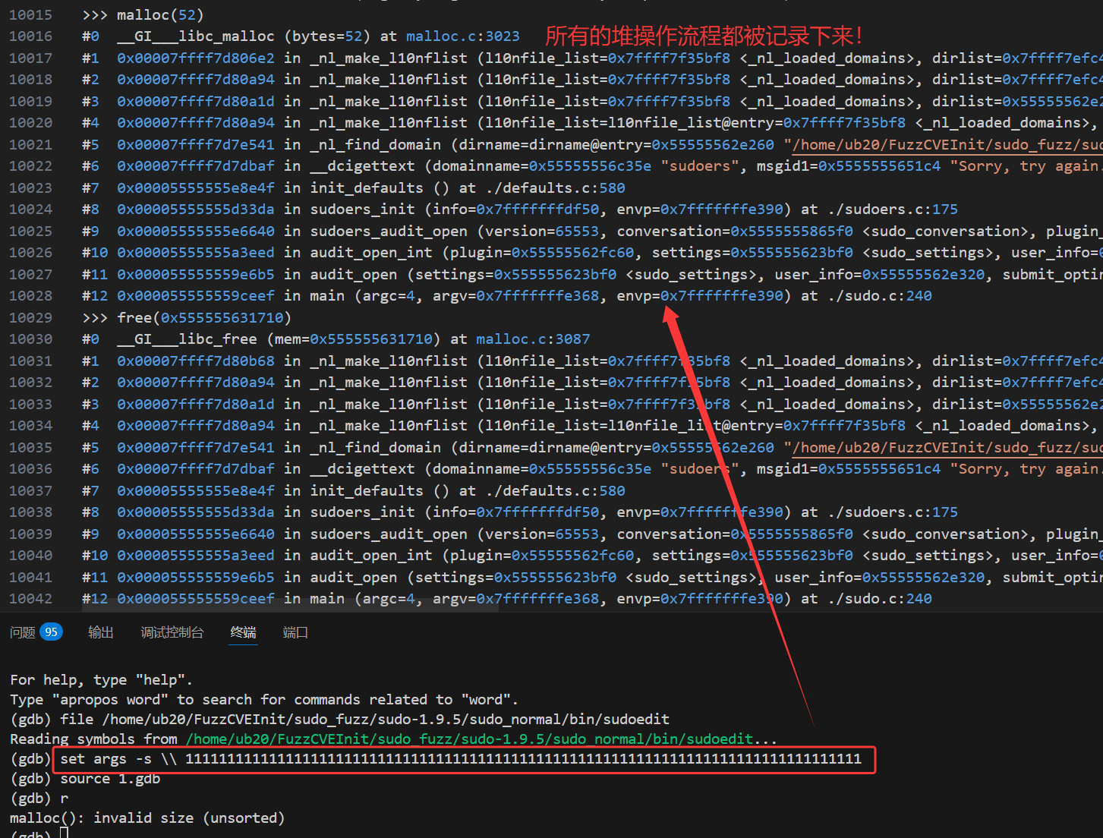1103x838 pixels.
Task: Click 'free(0x555555631710)' on line 10029
Action: 204,318
